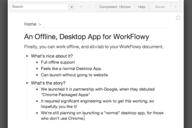Click the bullet of We launched it in partnership

coord(37,89)
